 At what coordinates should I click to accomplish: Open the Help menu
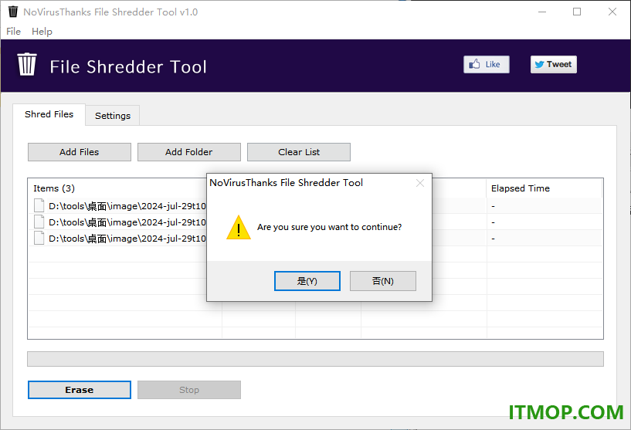42,32
